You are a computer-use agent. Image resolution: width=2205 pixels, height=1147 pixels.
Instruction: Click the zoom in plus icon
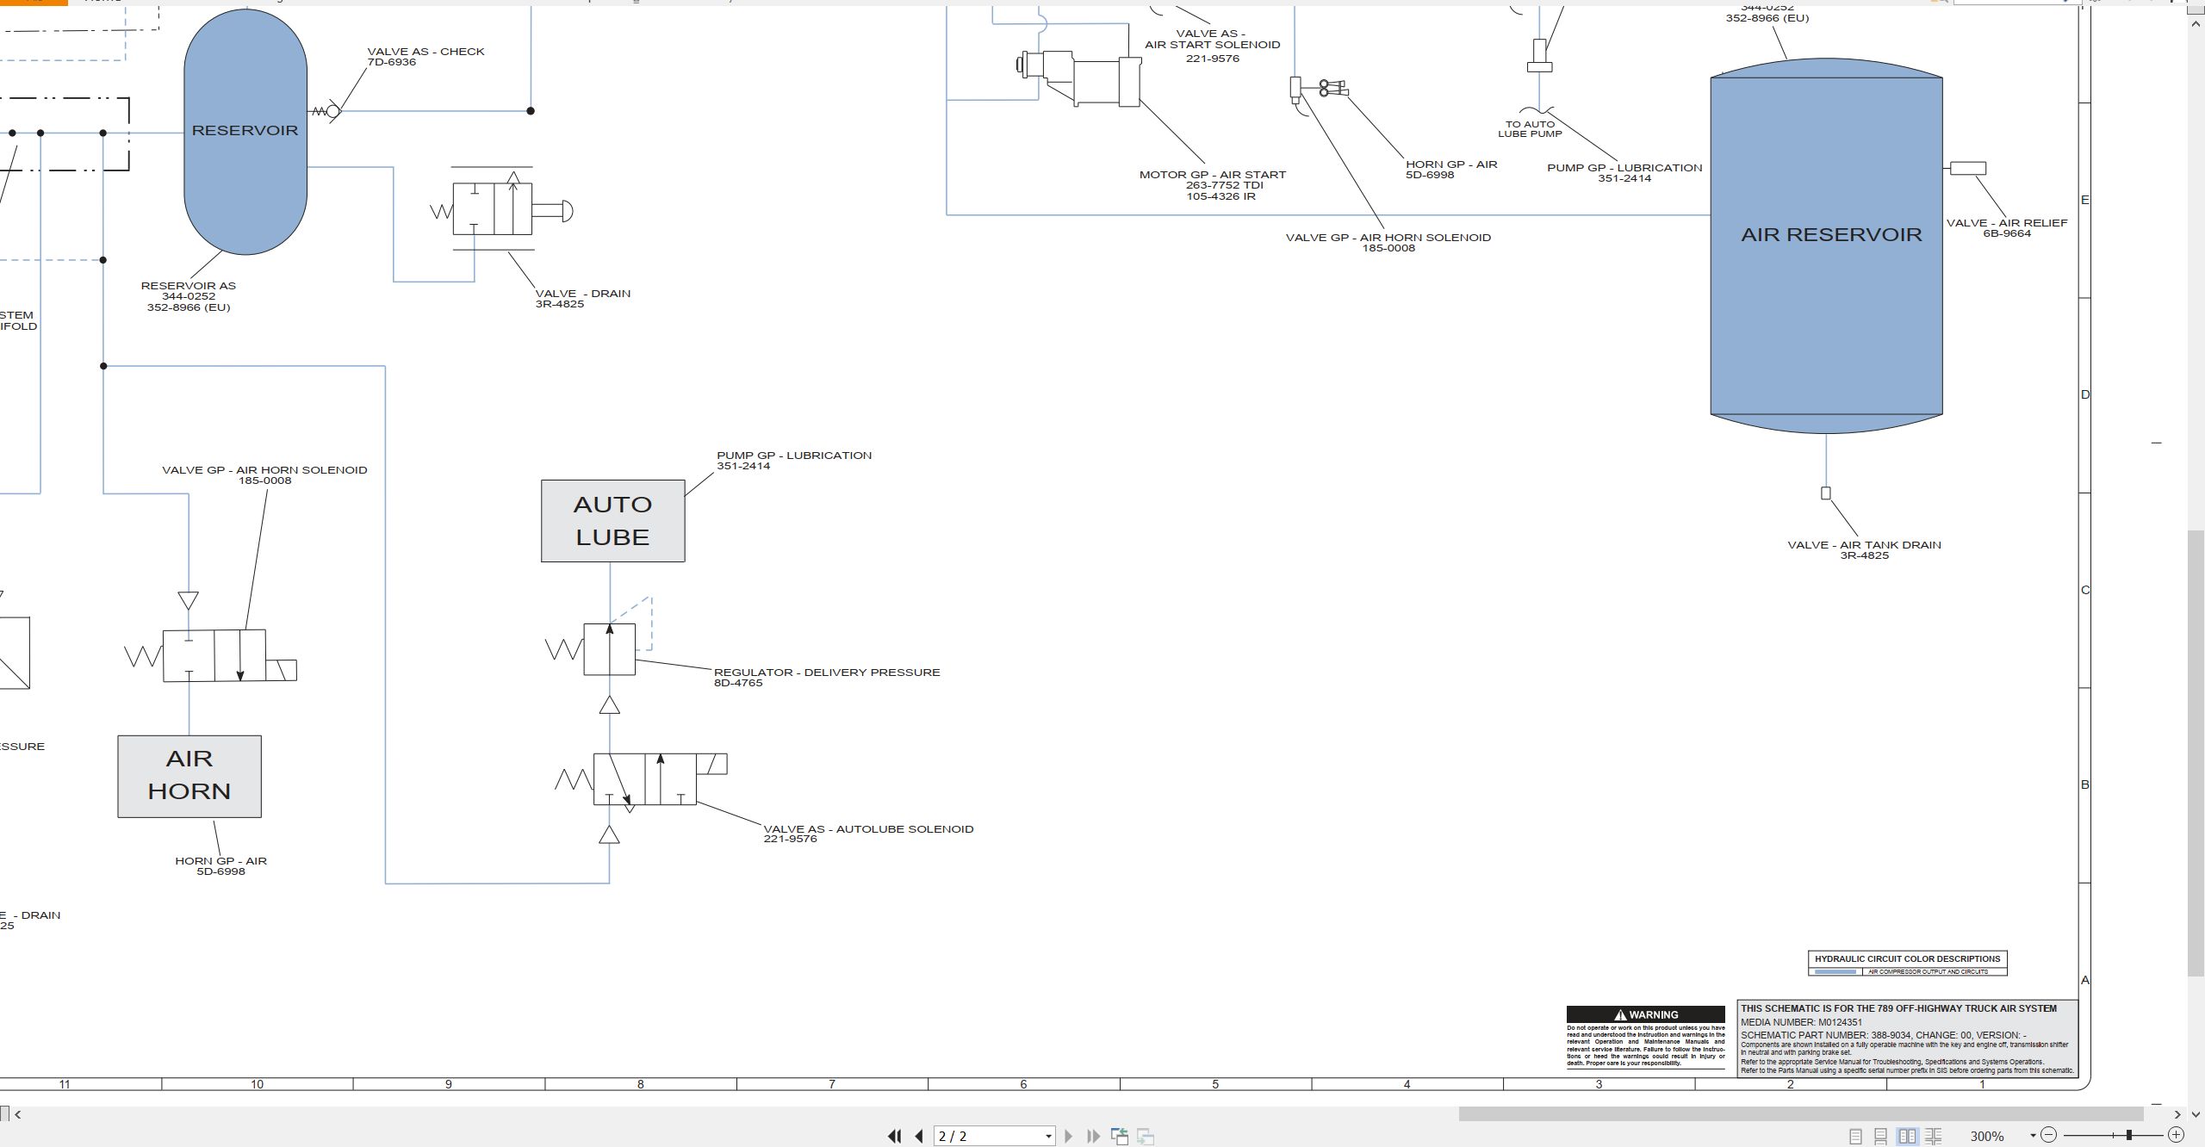click(2176, 1135)
